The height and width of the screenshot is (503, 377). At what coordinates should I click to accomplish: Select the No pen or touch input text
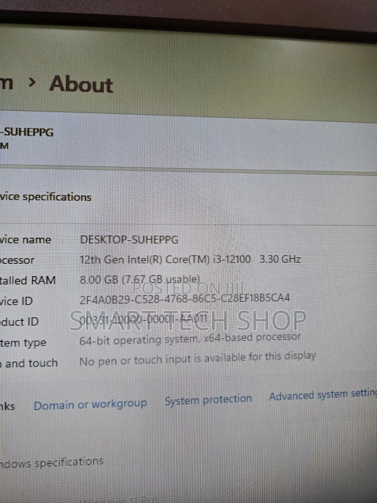[197, 359]
